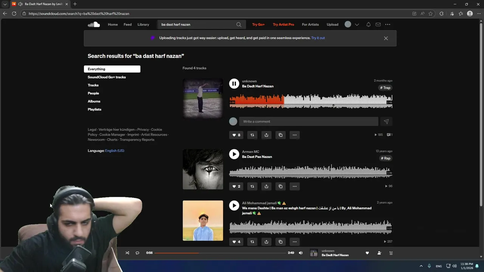Like the current track in player bar
The height and width of the screenshot is (272, 484).
pos(367,253)
